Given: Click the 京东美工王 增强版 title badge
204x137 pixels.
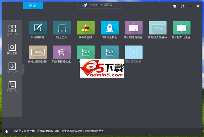Looking at the screenshot, I should [x=100, y=5].
